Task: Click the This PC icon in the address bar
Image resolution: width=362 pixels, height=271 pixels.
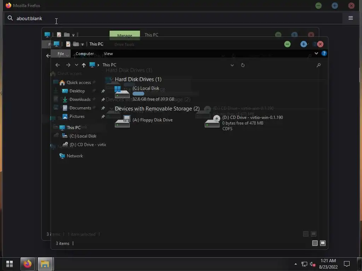Action: (92, 65)
